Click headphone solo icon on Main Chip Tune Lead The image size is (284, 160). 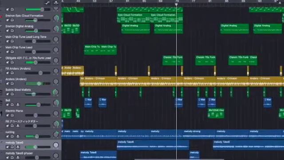click(x=12, y=52)
